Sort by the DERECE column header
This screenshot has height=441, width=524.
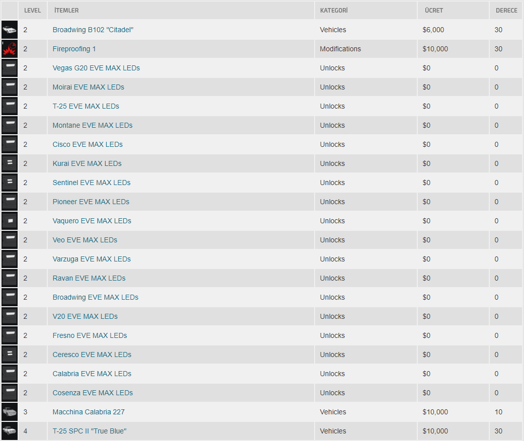506,11
